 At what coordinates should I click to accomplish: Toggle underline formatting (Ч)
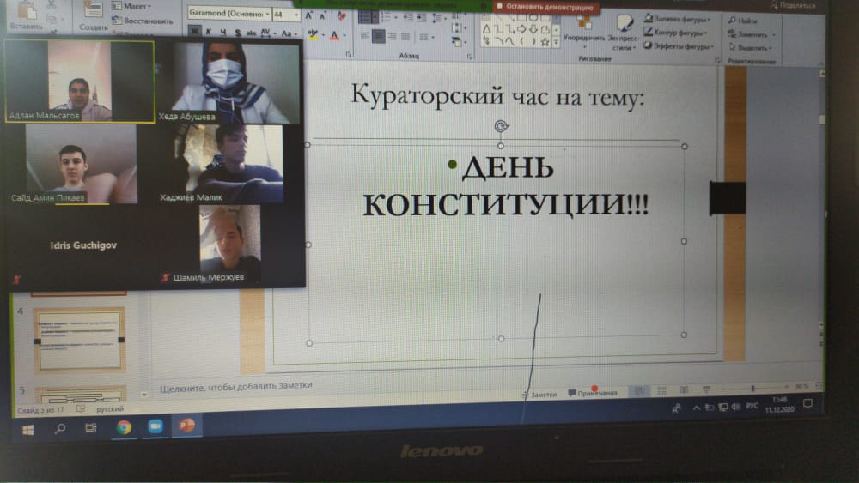pyautogui.click(x=222, y=33)
